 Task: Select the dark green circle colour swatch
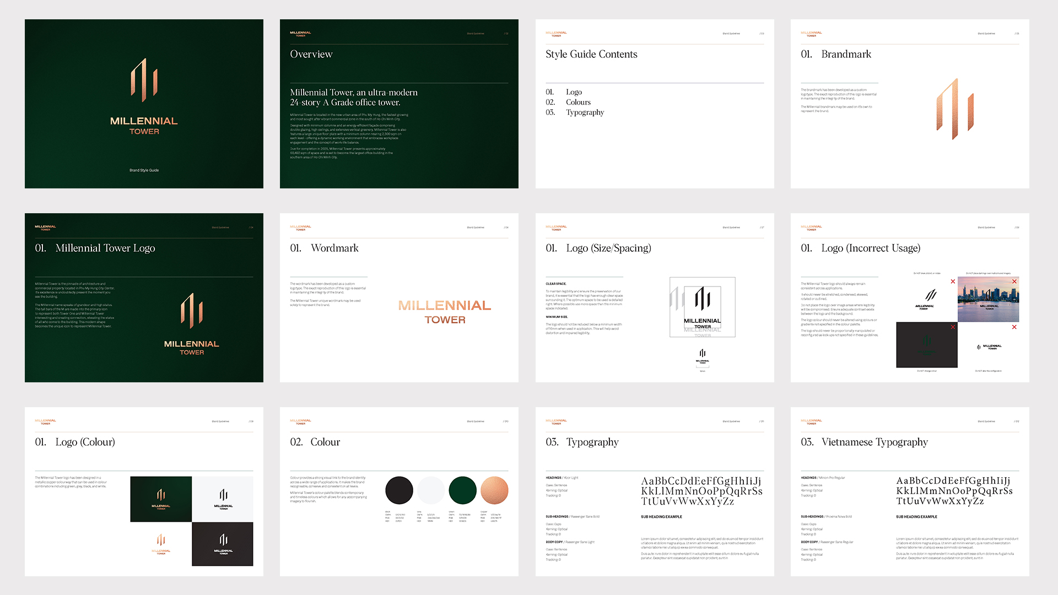(462, 490)
